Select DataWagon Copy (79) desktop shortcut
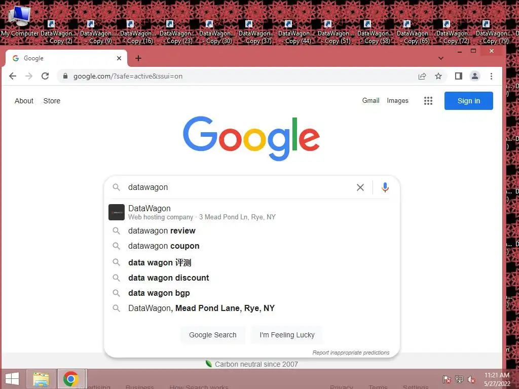 coord(494,32)
